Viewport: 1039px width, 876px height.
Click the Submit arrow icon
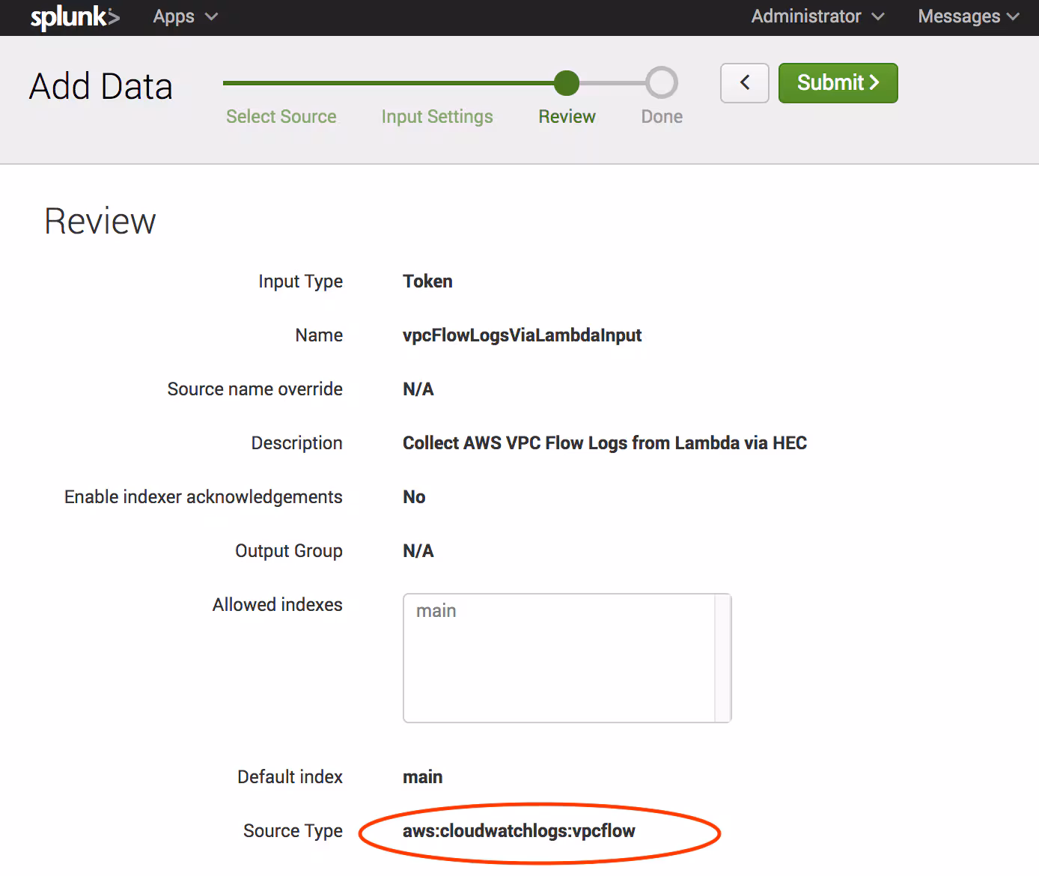pos(873,83)
